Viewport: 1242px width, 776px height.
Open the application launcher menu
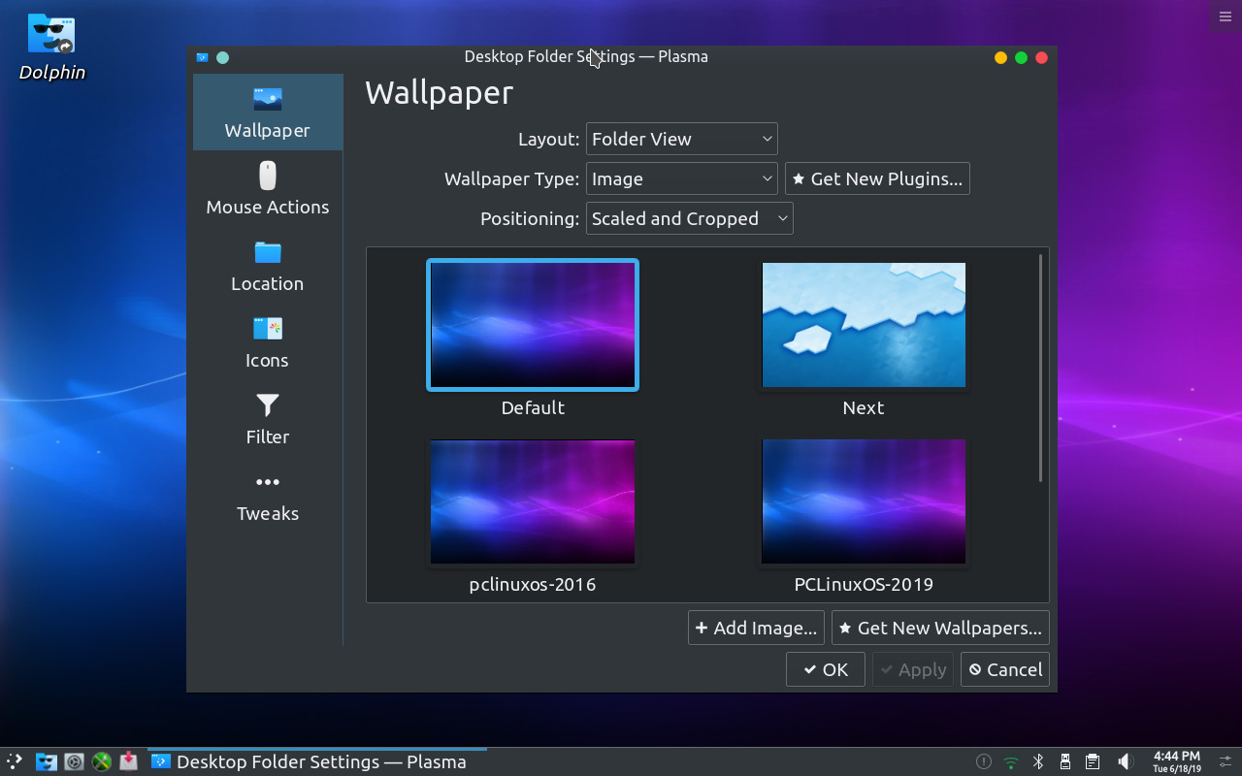[14, 761]
